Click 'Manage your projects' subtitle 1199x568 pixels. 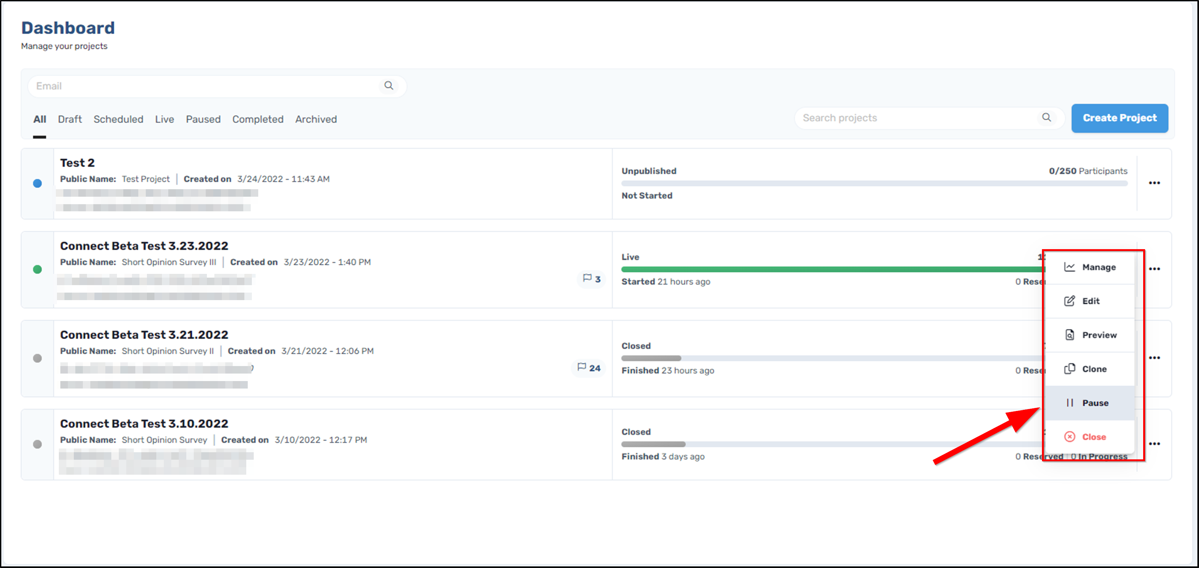(x=64, y=46)
